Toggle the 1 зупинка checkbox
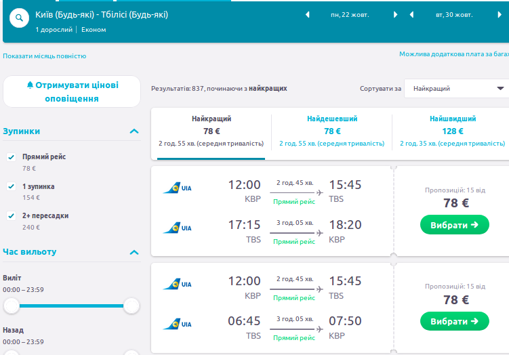509x355 pixels. 12,186
